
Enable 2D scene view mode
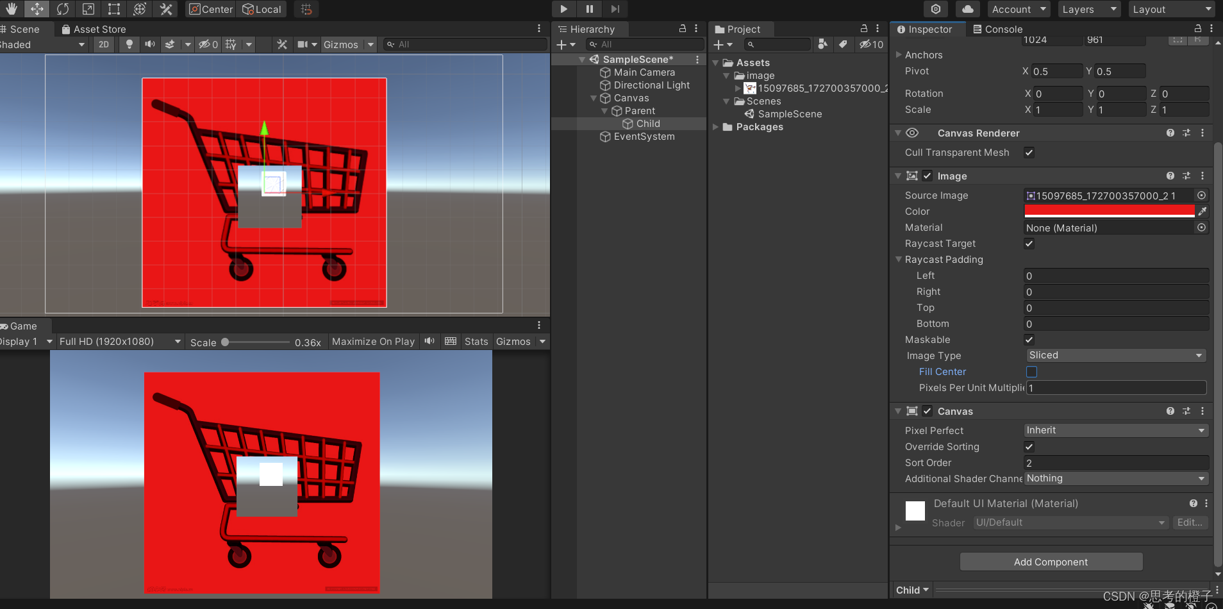(103, 44)
